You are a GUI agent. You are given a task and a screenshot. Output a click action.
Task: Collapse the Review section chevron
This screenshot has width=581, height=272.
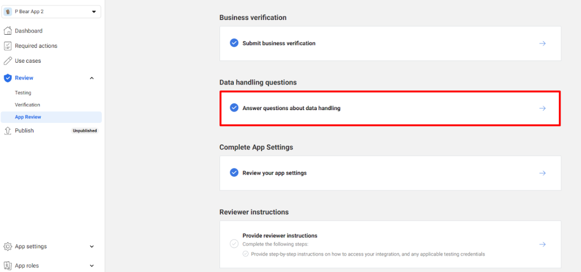click(x=92, y=78)
